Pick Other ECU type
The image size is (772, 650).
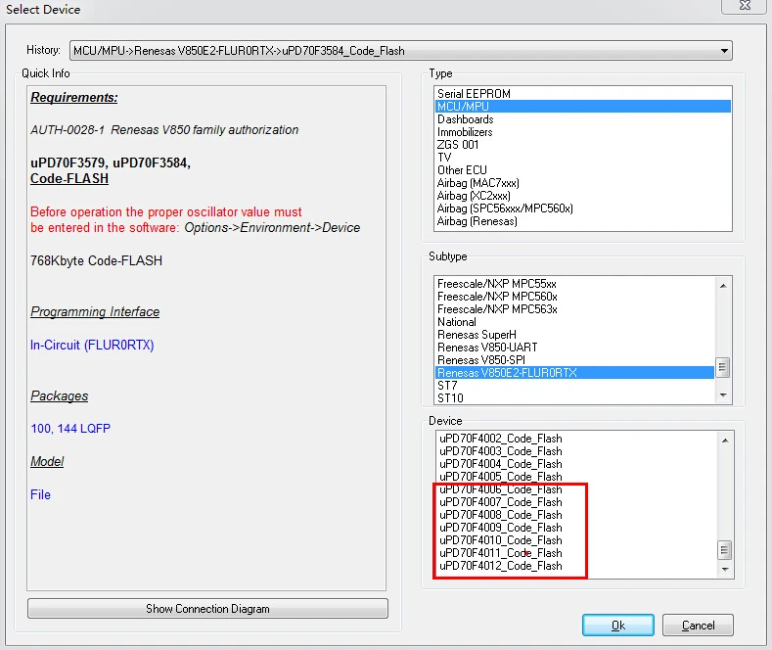pyautogui.click(x=582, y=170)
